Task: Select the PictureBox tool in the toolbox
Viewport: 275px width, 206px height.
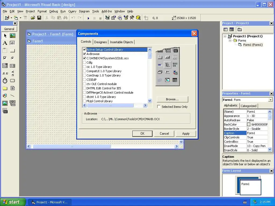Action: point(12,36)
